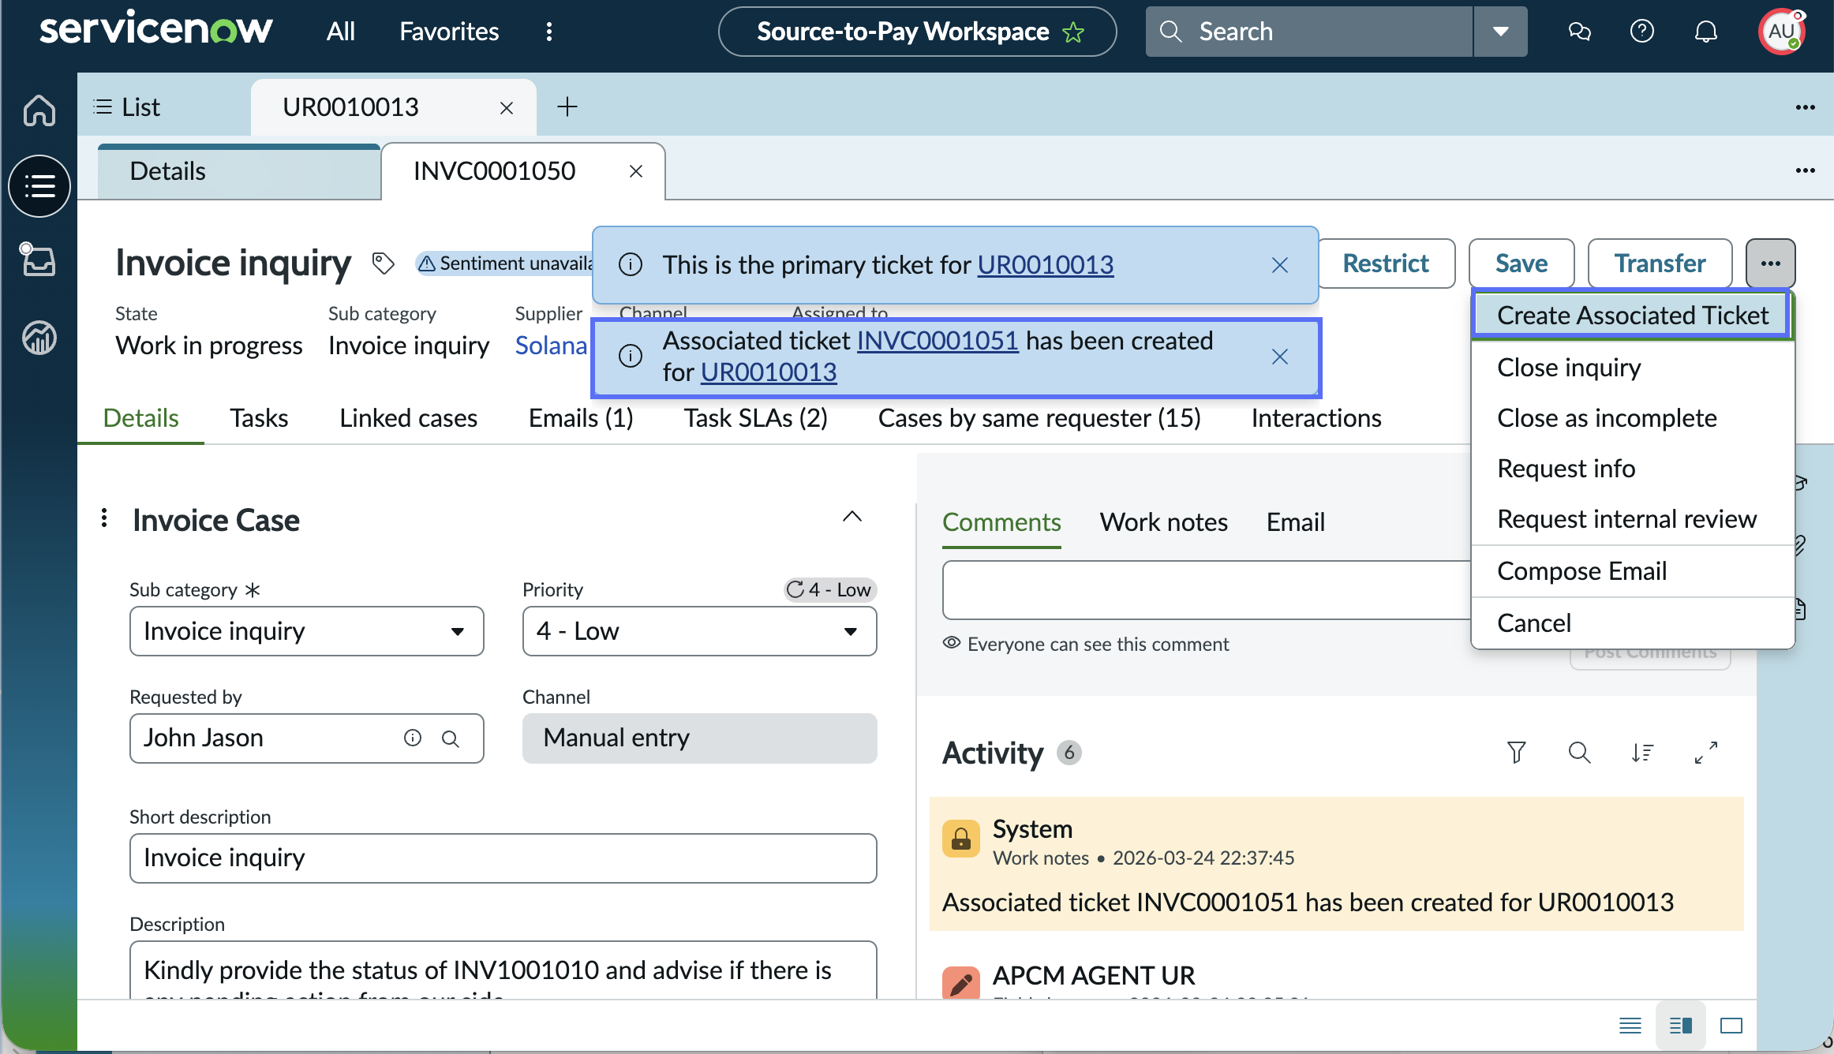Viewport: 1834px width, 1054px height.
Task: Open the tab bar overflow dots
Action: pos(1805,107)
